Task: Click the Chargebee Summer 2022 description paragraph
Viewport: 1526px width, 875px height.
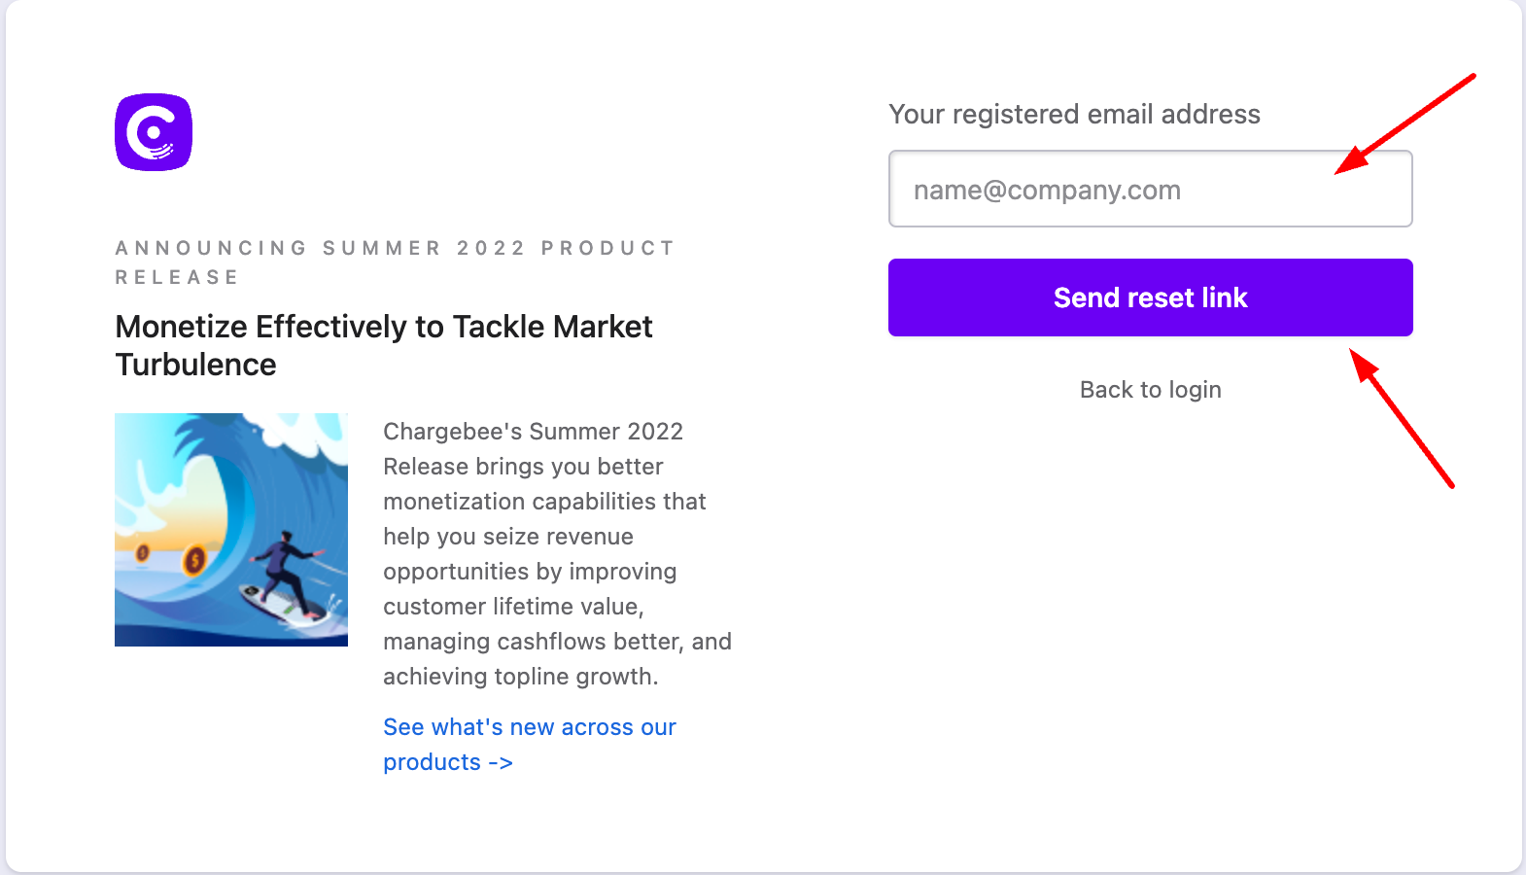Action: click(556, 553)
